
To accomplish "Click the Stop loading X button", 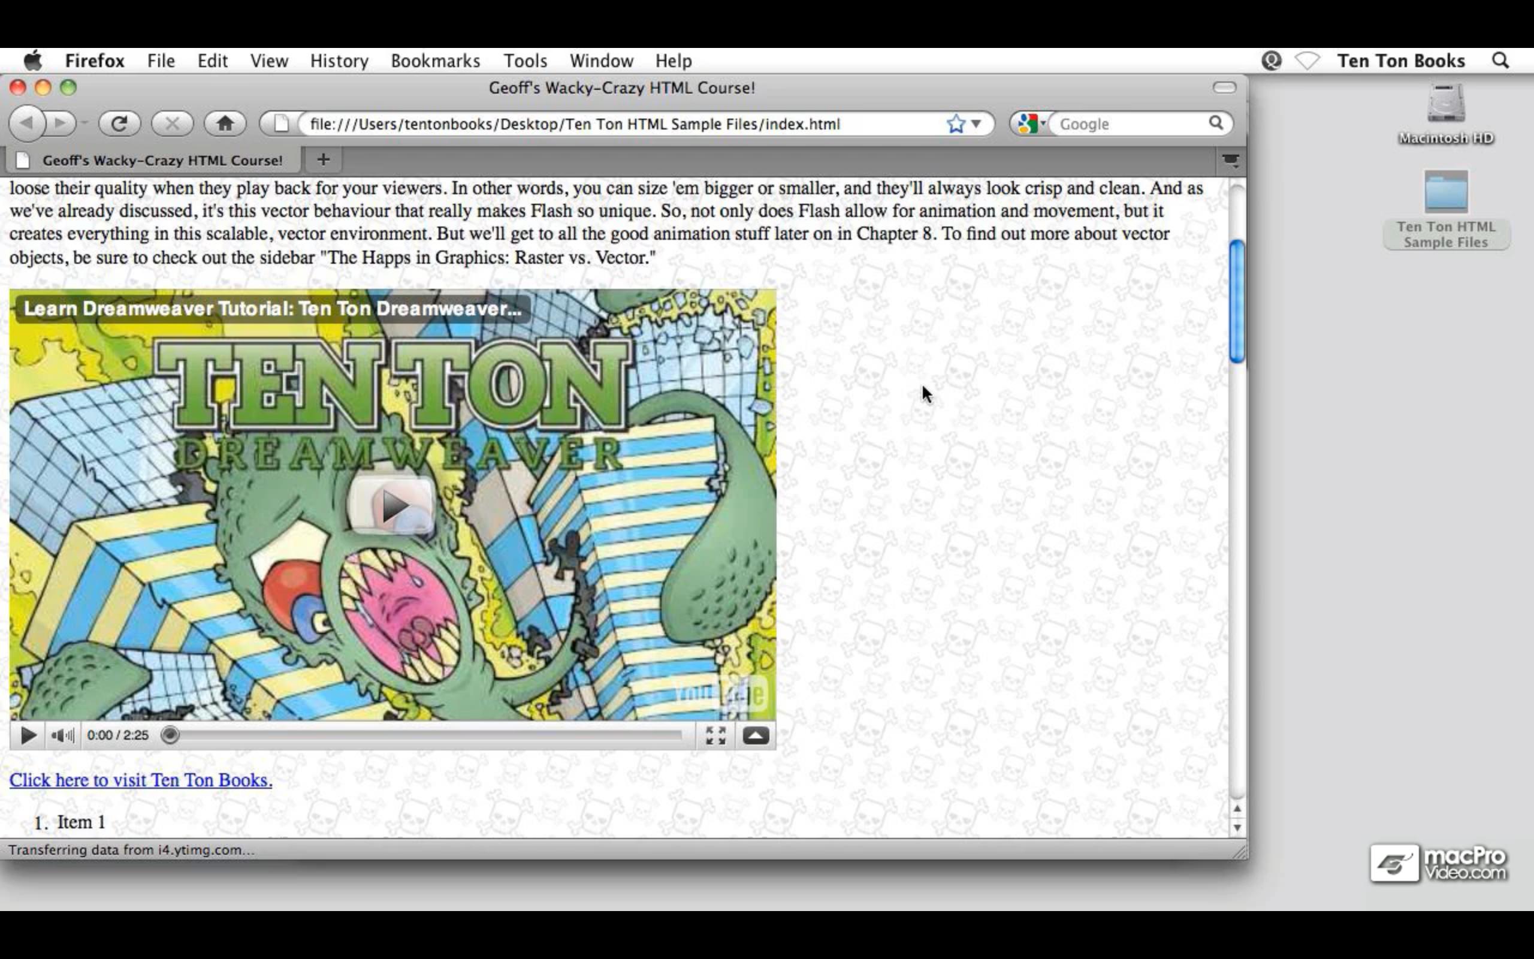I will pyautogui.click(x=172, y=123).
